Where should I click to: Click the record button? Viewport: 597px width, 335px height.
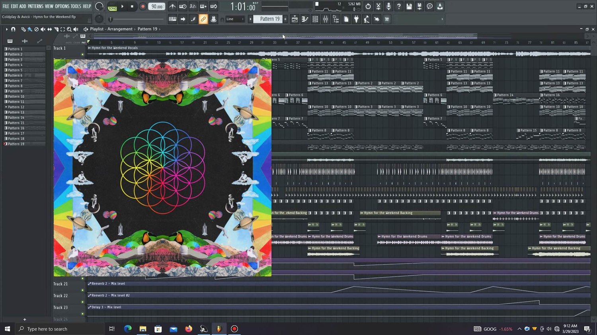point(142,6)
